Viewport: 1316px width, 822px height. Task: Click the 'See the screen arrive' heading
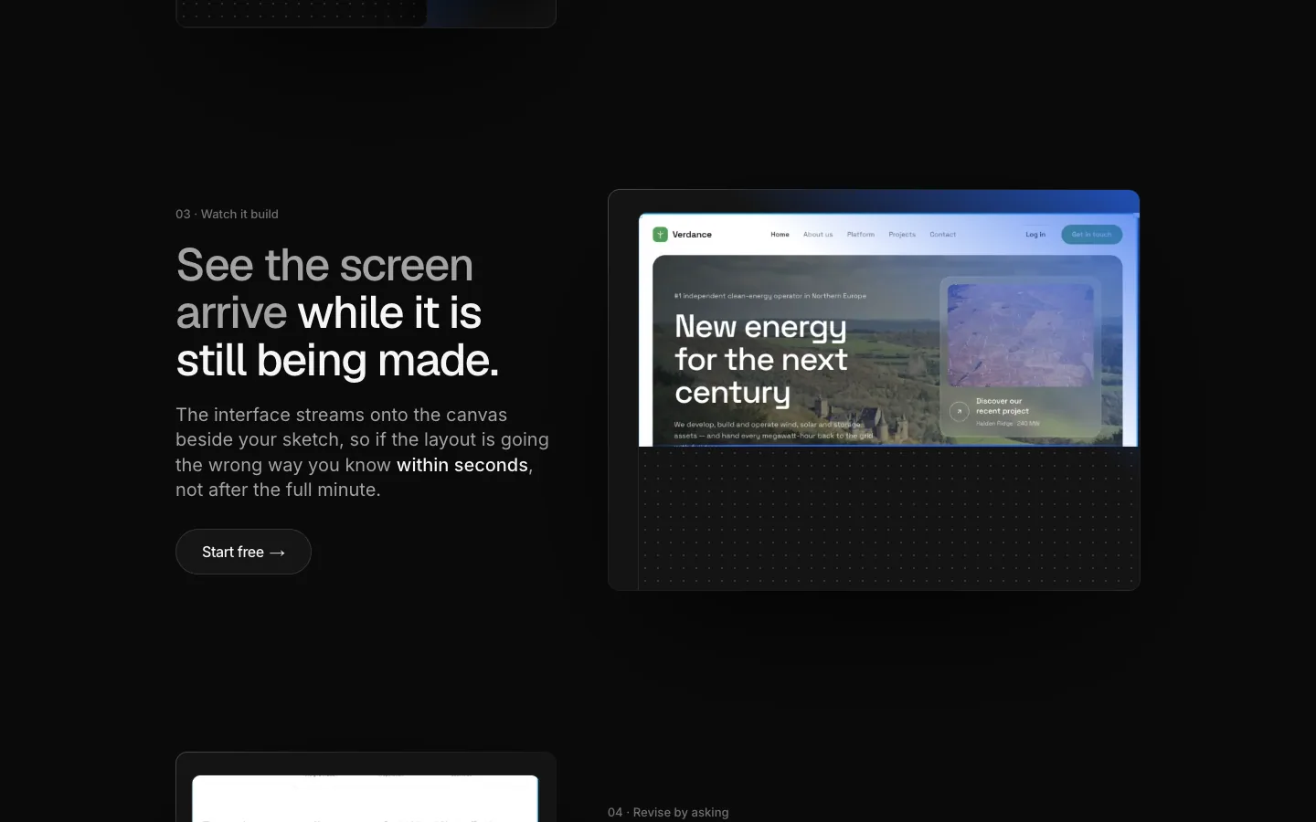click(337, 312)
